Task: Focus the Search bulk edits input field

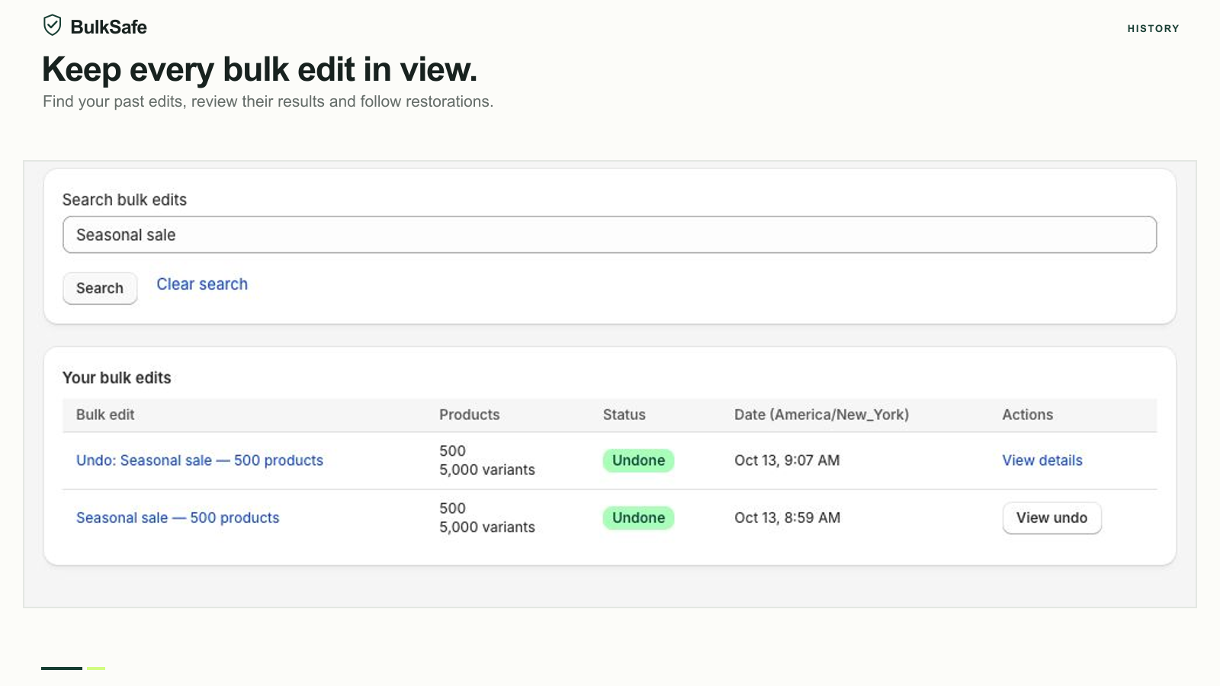Action: 609,235
